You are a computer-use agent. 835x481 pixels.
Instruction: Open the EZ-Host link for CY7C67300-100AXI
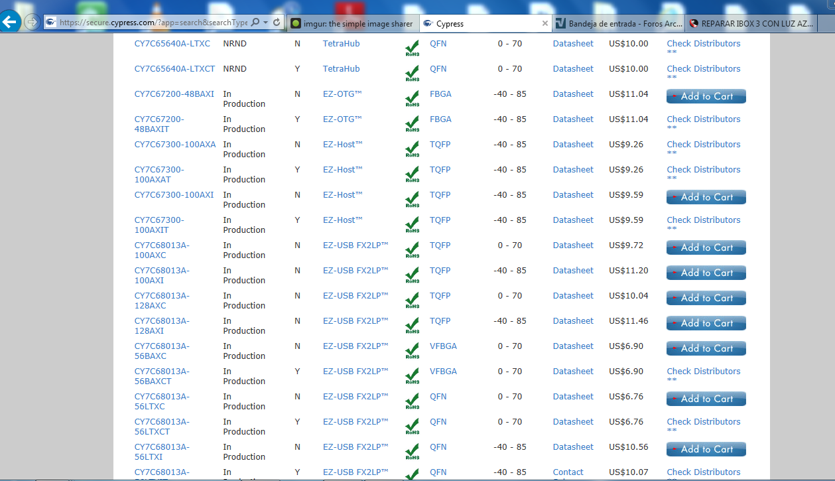(x=343, y=195)
